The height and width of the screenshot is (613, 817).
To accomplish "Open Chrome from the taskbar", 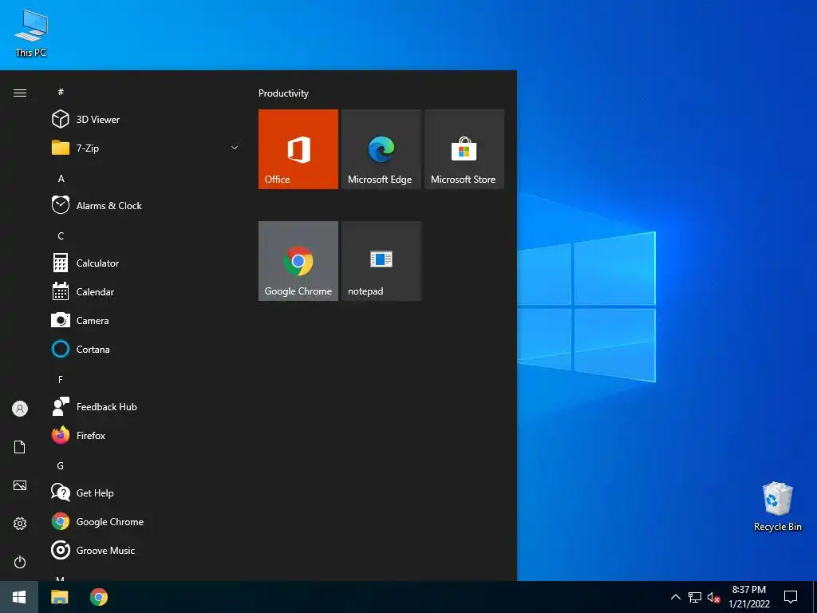I will 98,597.
